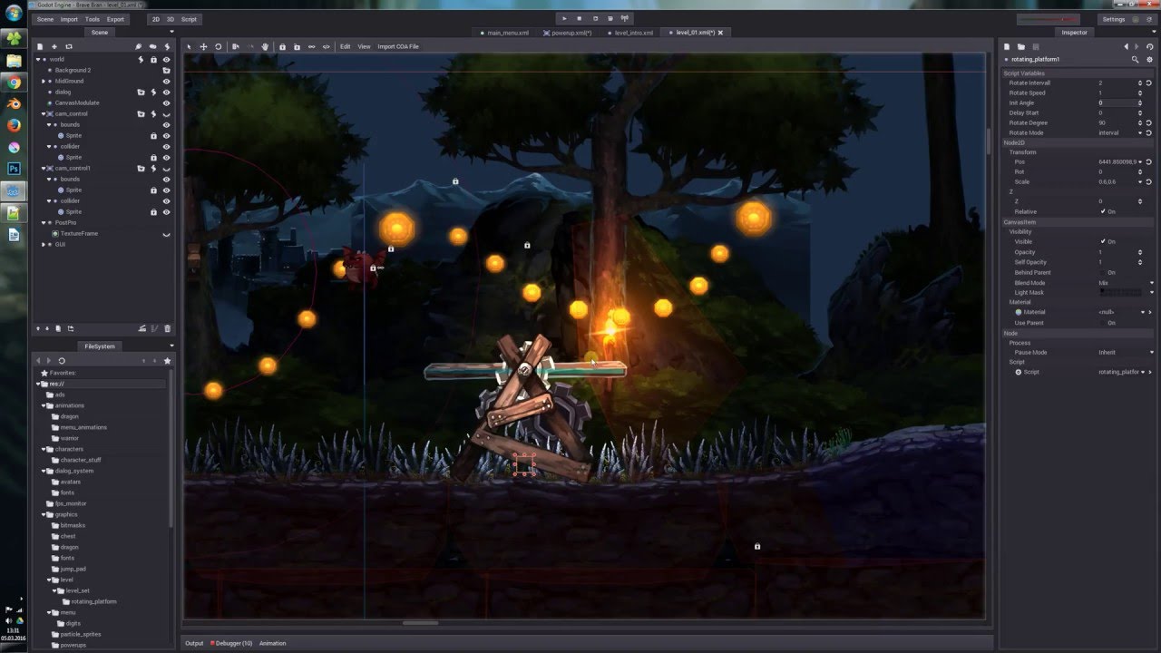Open the Script editor button

(189, 19)
